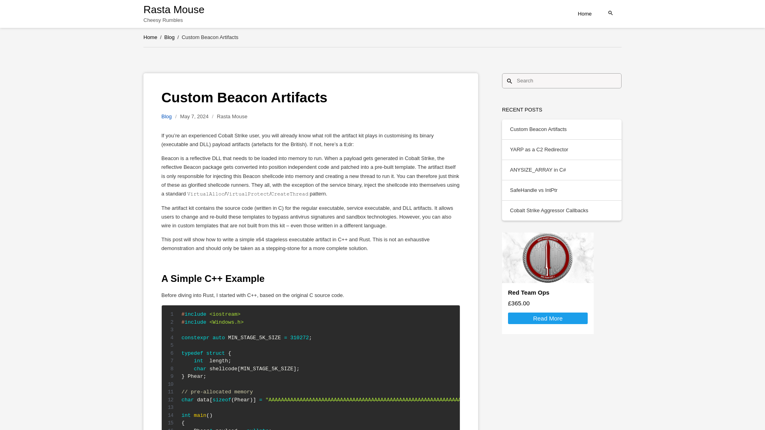Click the ANYSIZE_ARRAY in C# post

tap(537, 170)
